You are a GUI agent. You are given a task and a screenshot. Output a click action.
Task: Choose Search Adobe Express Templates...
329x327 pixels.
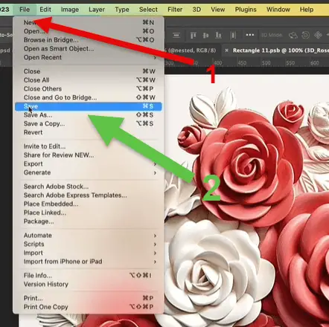click(89, 195)
